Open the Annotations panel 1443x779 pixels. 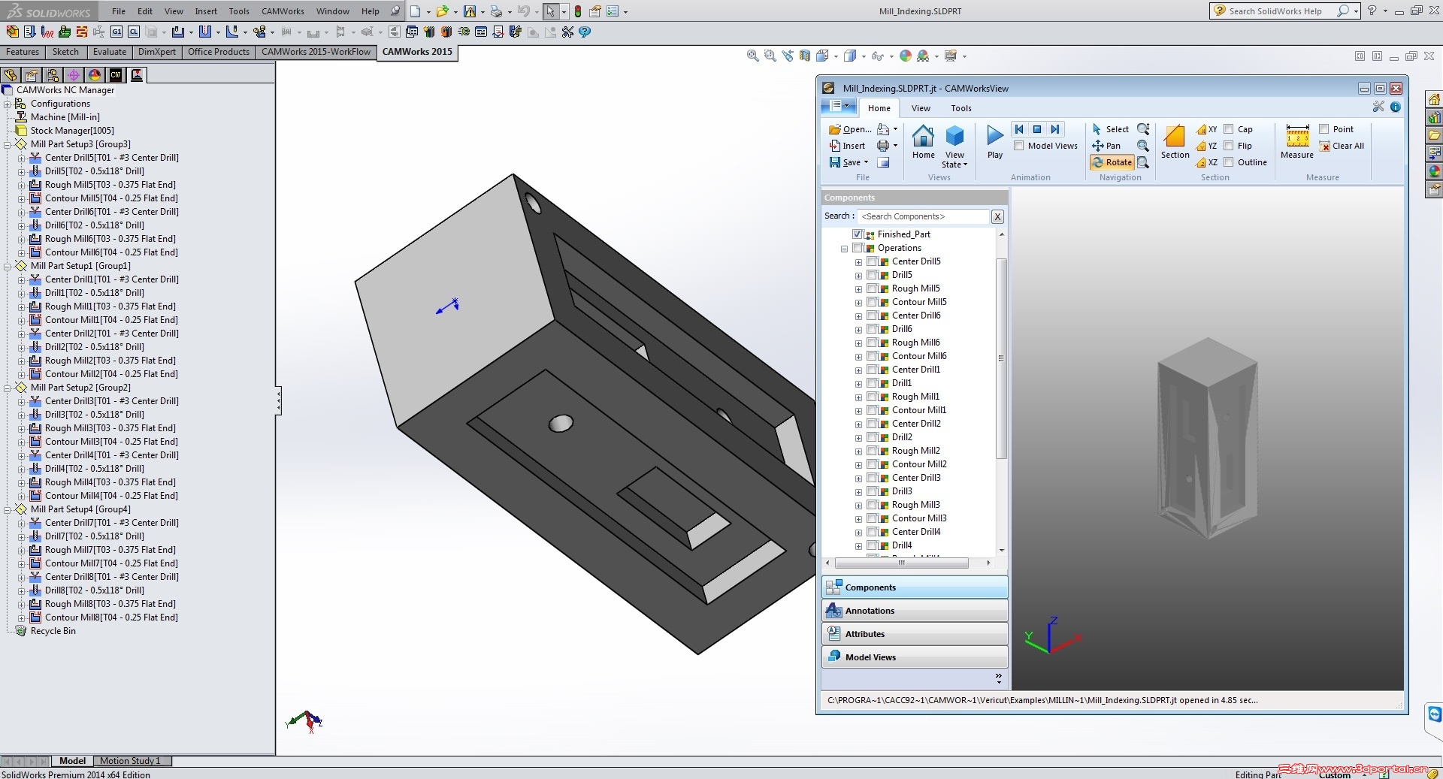pyautogui.click(x=915, y=611)
